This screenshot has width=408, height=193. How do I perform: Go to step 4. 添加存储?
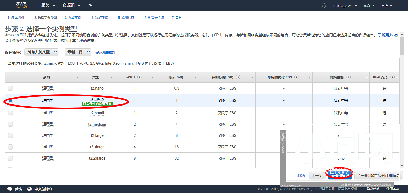[x=100, y=18]
